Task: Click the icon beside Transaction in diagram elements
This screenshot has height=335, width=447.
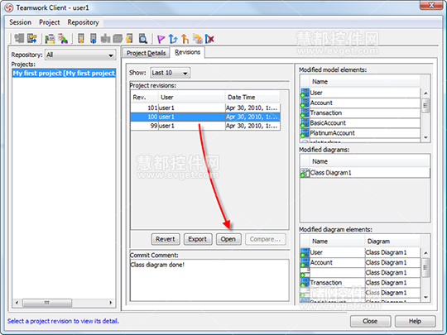Action: coord(305,283)
